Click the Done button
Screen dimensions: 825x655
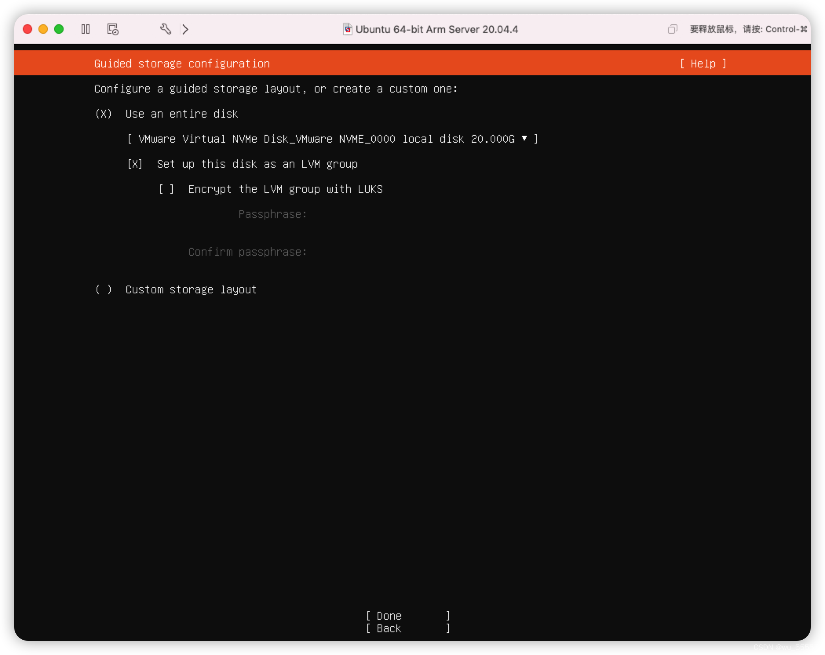tap(408, 616)
